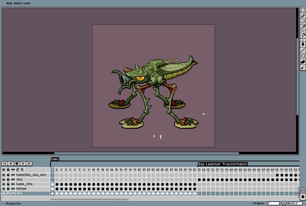Jump to the last frame

[29, 163]
